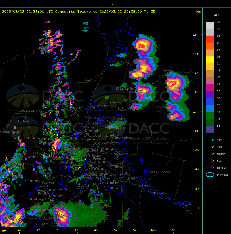Viewport: 231px width, 234px height.
Task: Click the 'Chapanay' map label
Action: click(x=108, y=149)
